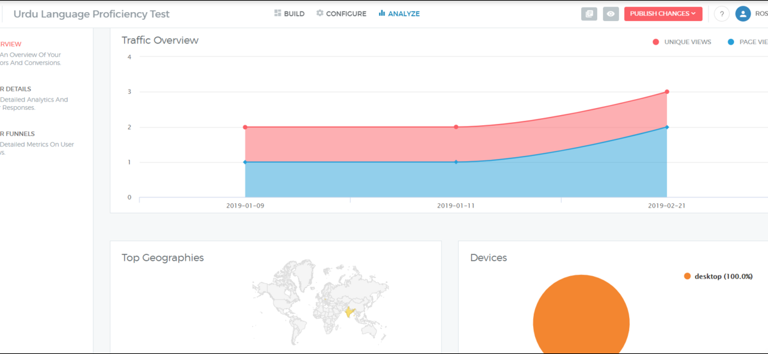Viewport: 768px width, 354px height.
Task: Toggle desktop legend in Devices chart
Action: 717,276
